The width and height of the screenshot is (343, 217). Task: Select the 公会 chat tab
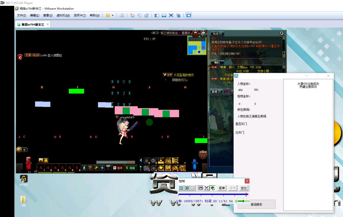click(228, 91)
